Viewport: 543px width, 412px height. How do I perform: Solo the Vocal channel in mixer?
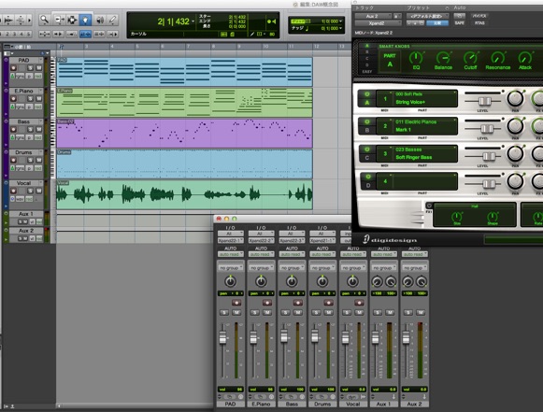(x=347, y=313)
